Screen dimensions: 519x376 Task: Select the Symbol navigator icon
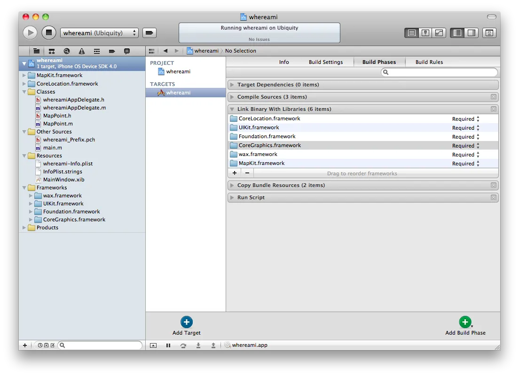pyautogui.click(x=52, y=51)
